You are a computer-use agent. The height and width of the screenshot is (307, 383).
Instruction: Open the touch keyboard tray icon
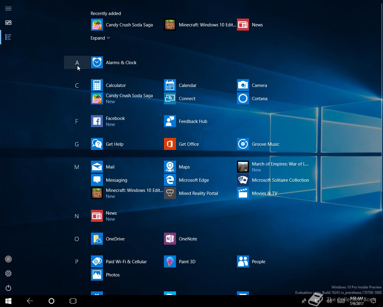(341, 301)
